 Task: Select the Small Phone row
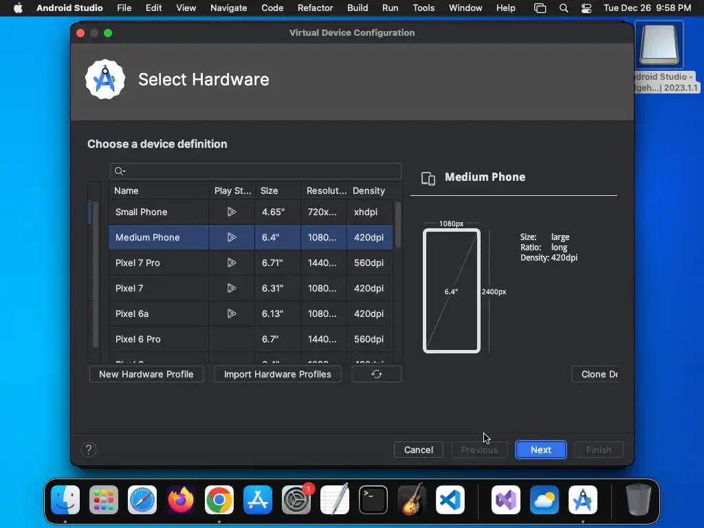(x=250, y=212)
